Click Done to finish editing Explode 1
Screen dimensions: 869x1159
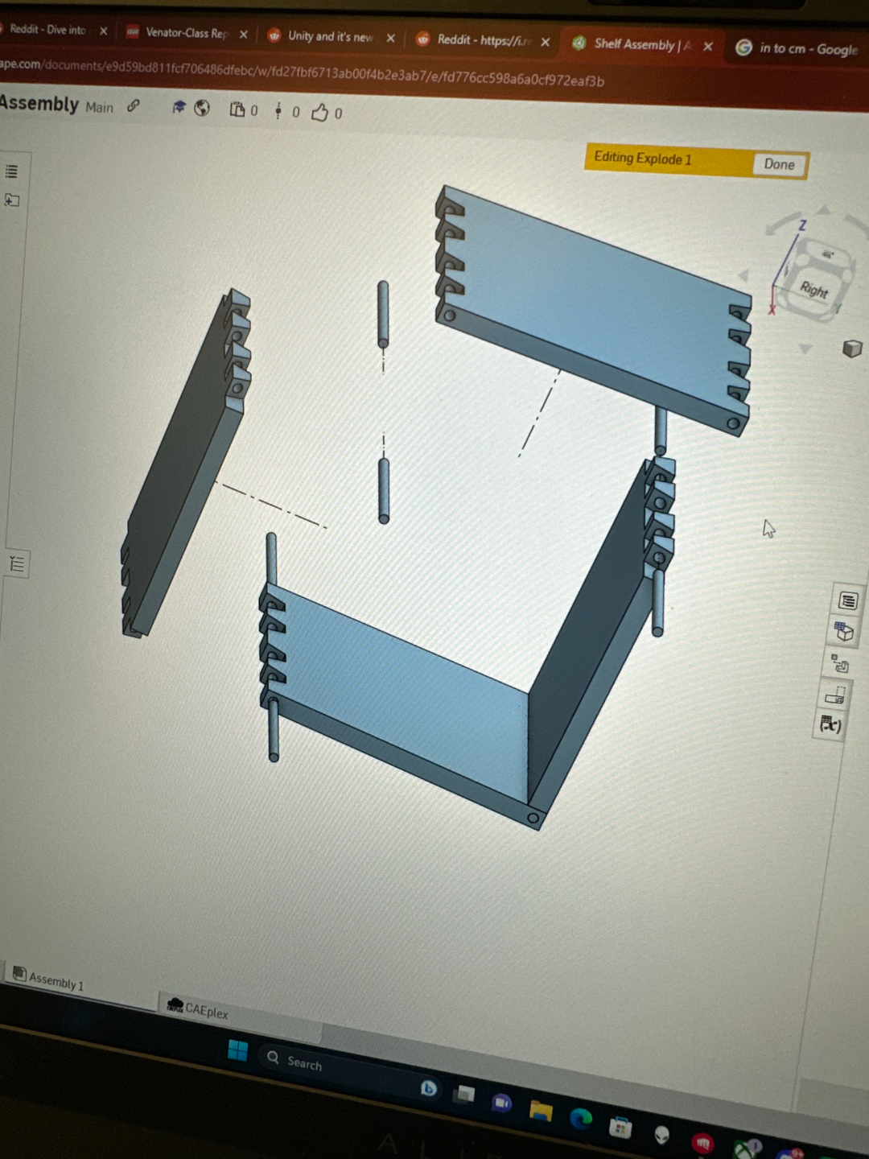pos(779,164)
